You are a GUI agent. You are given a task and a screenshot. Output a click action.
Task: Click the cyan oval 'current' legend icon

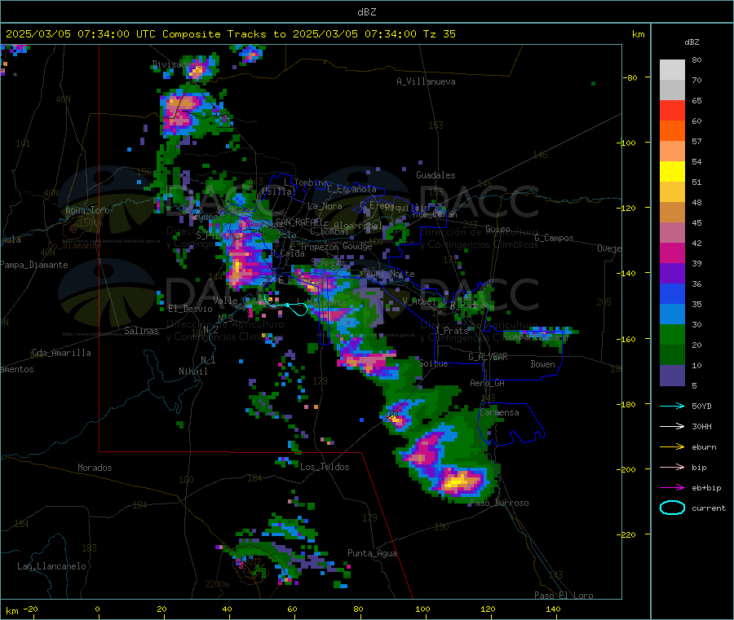(x=672, y=508)
